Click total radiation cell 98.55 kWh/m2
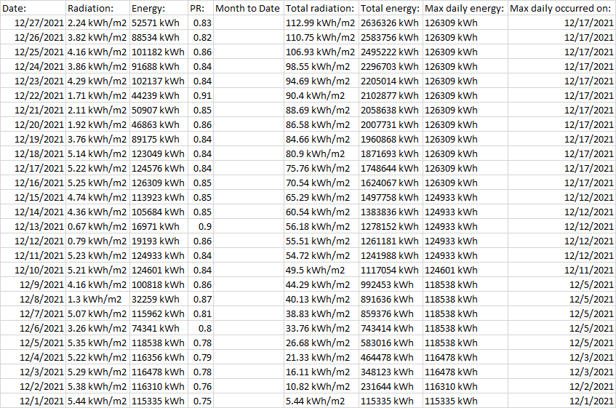Image resolution: width=616 pixels, height=408 pixels. click(x=321, y=66)
